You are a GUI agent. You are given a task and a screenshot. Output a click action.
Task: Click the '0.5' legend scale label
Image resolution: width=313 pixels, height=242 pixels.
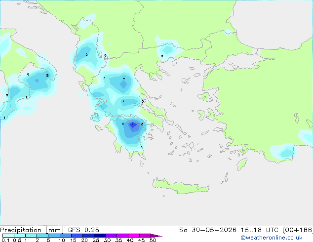coord(17,240)
